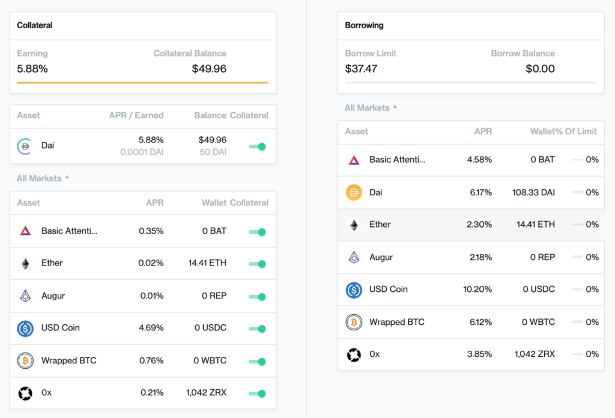This screenshot has width=615, height=418.
Task: Click the Dai icon in supplied Collateral assets
Action: click(25, 146)
